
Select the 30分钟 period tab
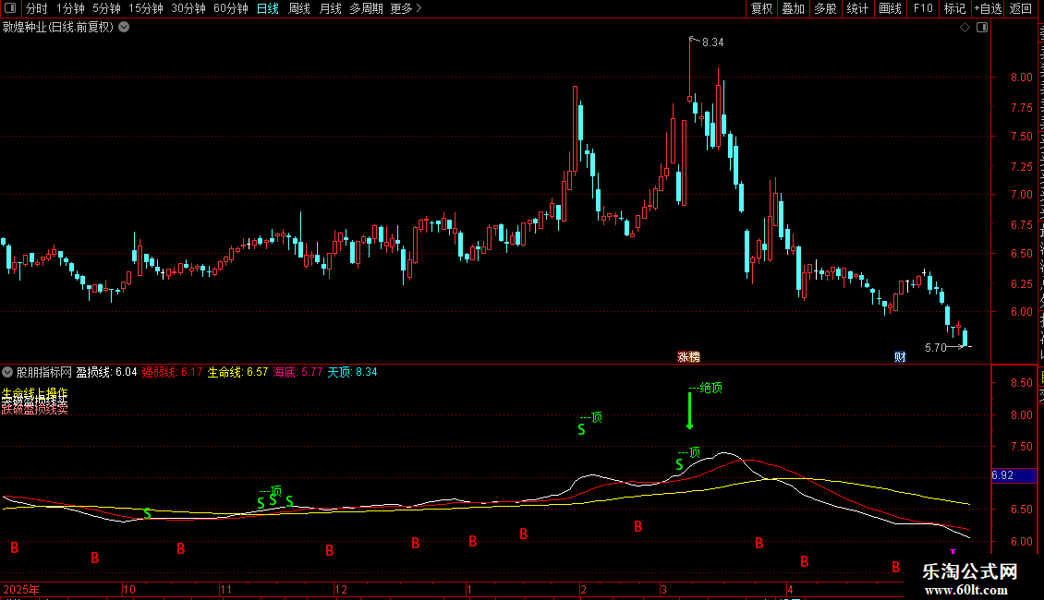[188, 8]
